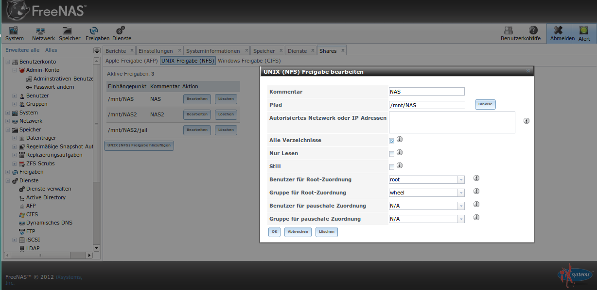The image size is (597, 290).
Task: Close the Shares tab
Action: (x=342, y=50)
